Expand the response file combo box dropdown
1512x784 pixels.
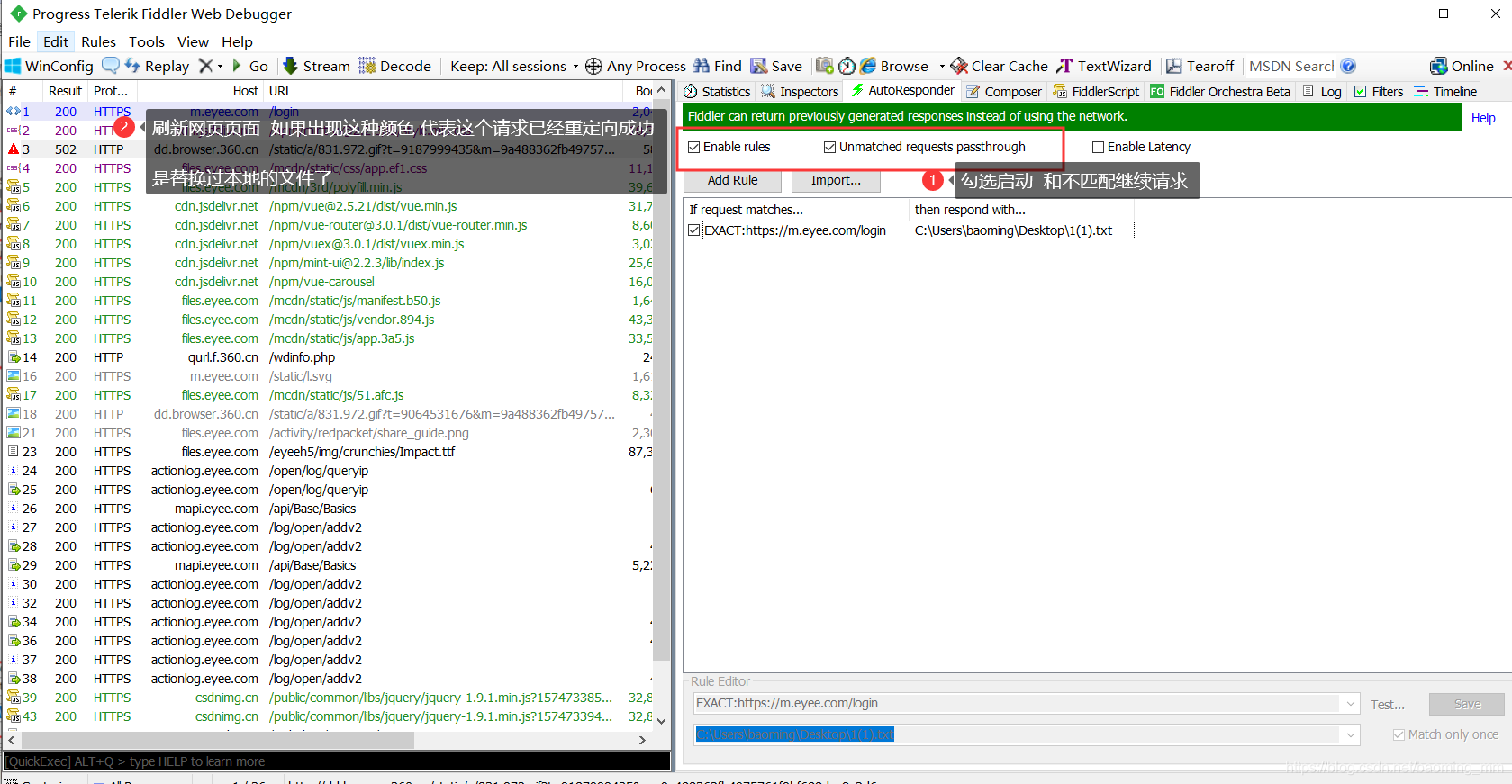point(1351,734)
